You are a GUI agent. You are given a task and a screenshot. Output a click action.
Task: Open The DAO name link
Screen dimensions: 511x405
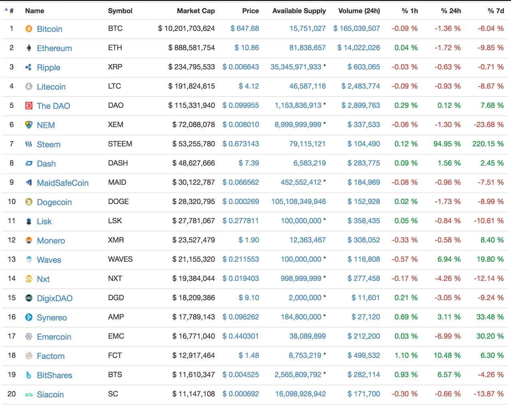pos(53,106)
